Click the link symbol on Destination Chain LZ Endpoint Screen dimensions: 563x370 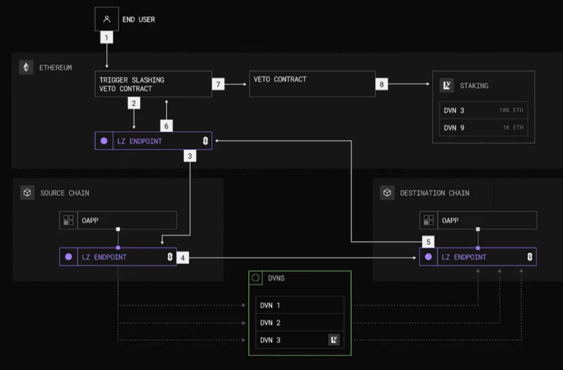(x=529, y=257)
